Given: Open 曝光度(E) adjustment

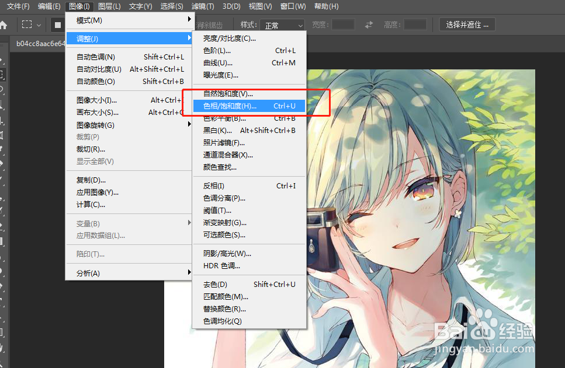Looking at the screenshot, I should coord(249,75).
